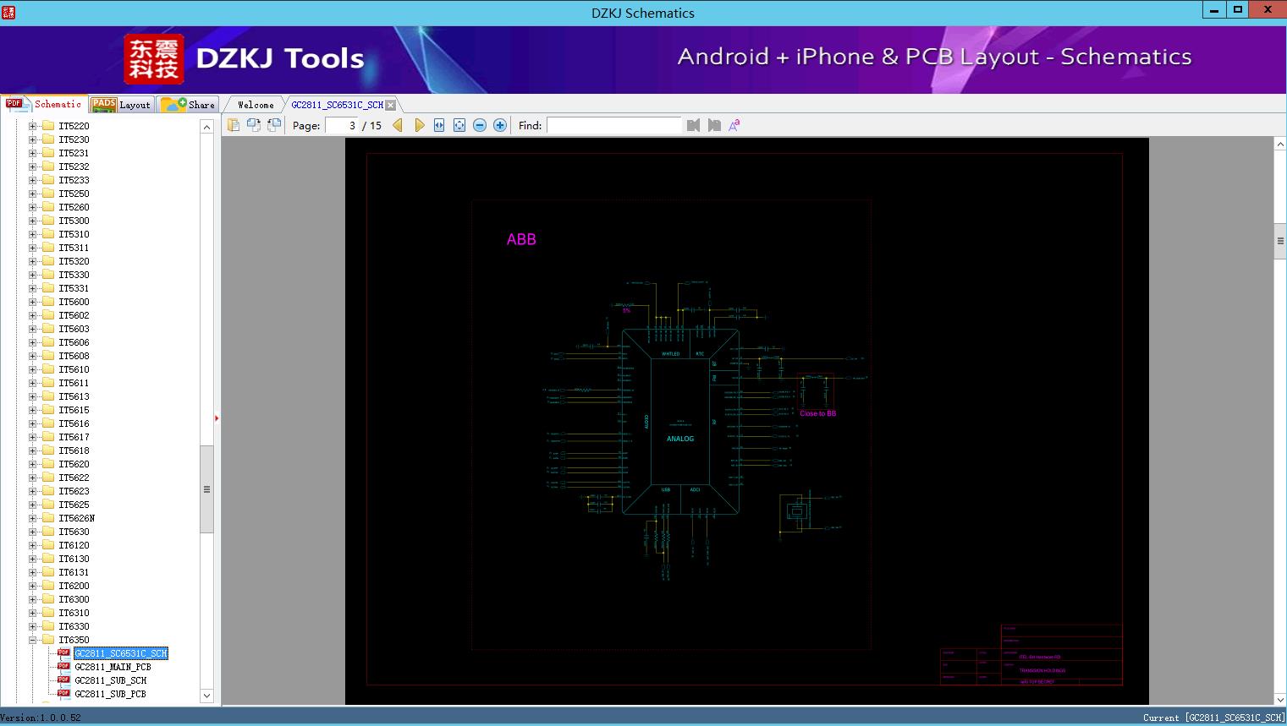Zoom out with the minus icon
1287x726 pixels.
[x=480, y=125]
